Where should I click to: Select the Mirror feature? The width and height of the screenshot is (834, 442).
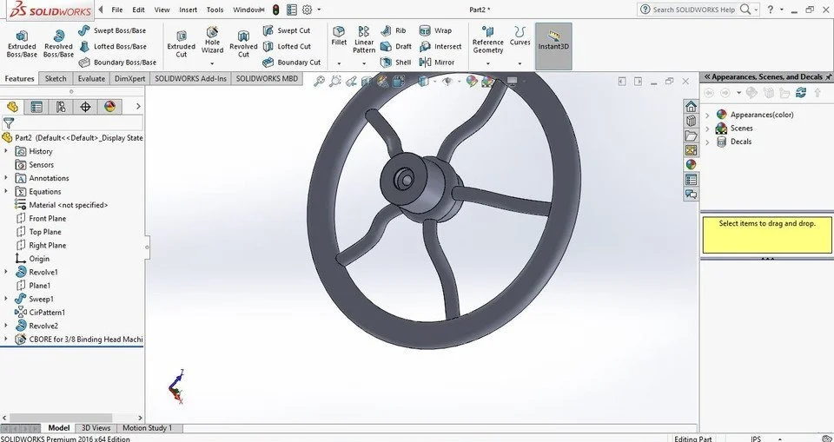point(437,63)
